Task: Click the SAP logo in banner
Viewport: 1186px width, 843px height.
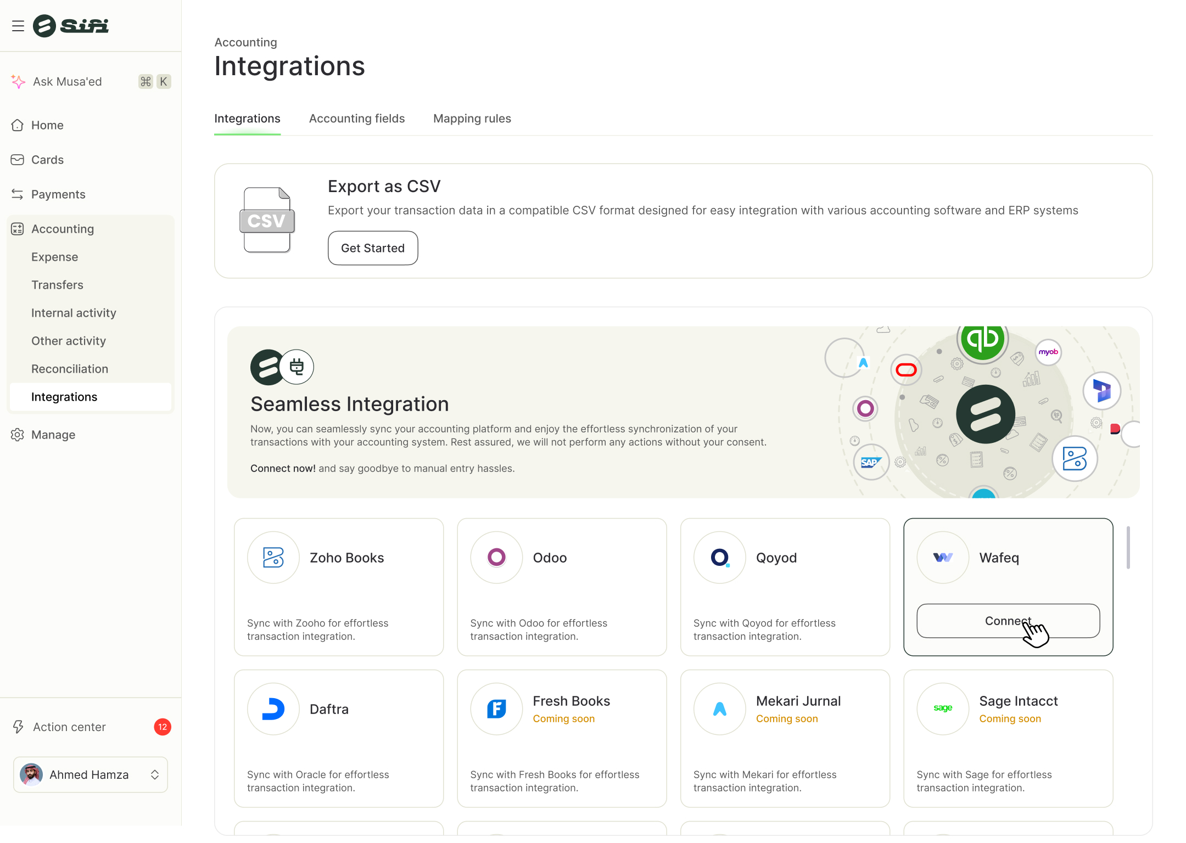Action: coord(871,462)
